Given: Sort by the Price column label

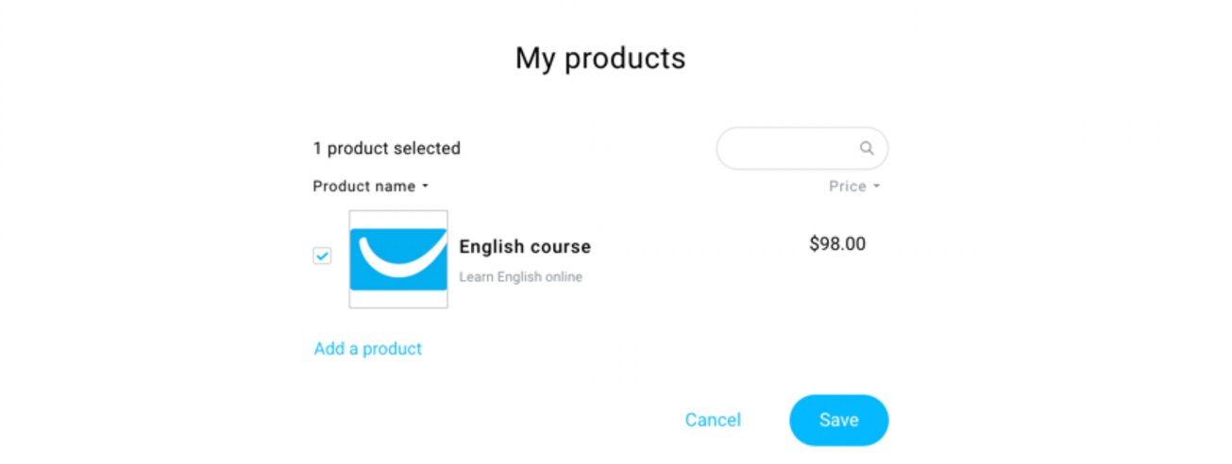Looking at the screenshot, I should pyautogui.click(x=848, y=187).
